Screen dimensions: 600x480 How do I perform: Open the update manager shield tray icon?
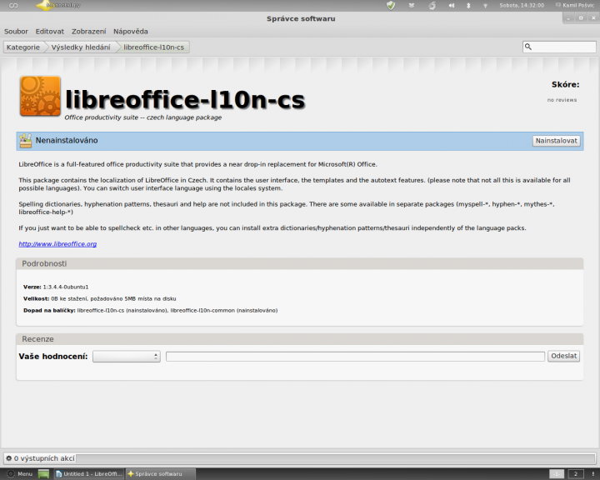click(x=391, y=5)
